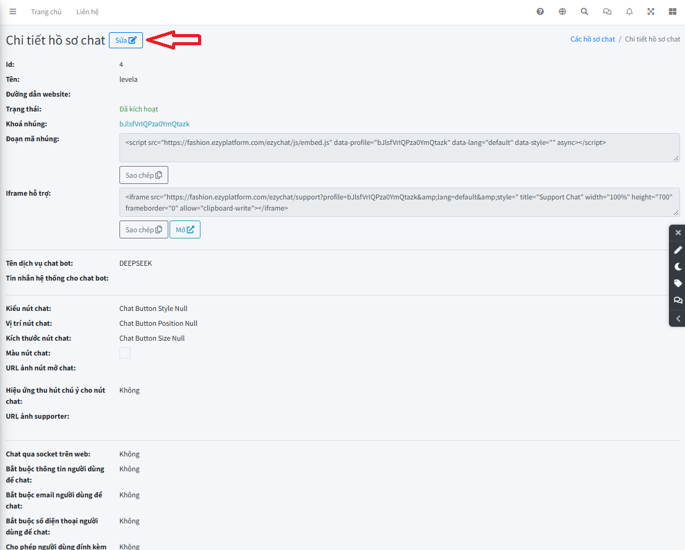This screenshot has width=685, height=550.
Task: Click the Đường dẫn website label
Action: (x=38, y=94)
